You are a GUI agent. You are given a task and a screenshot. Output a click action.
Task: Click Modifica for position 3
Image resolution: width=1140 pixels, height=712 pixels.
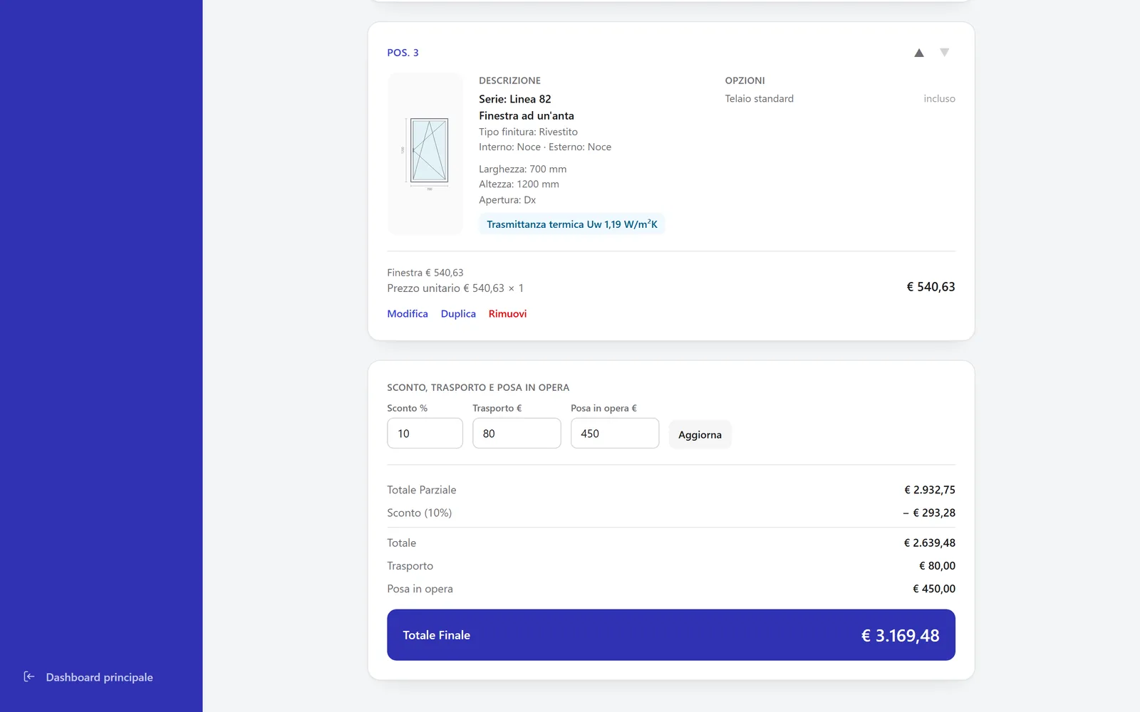pos(408,314)
